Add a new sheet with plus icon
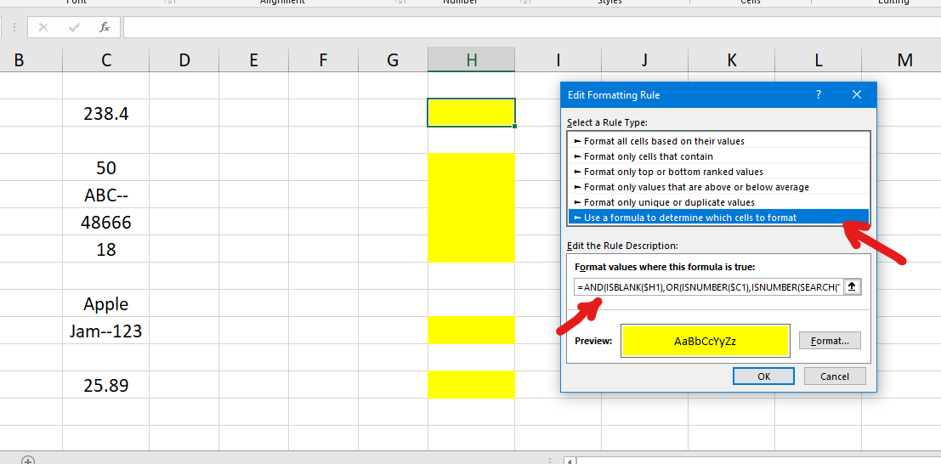Viewport: 941px width, 464px height. (x=27, y=461)
